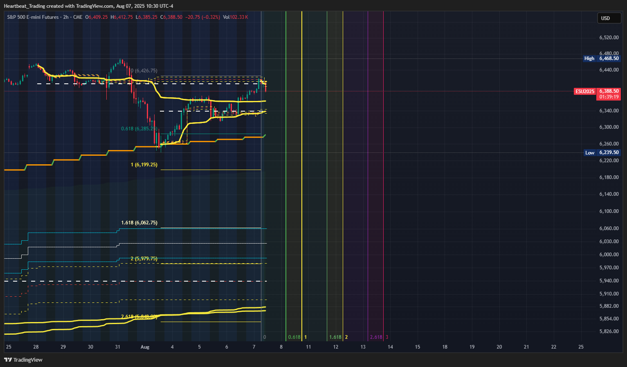Click the low value L6,385.25 in legend
This screenshot has width=627, height=367.
pyautogui.click(x=146, y=17)
